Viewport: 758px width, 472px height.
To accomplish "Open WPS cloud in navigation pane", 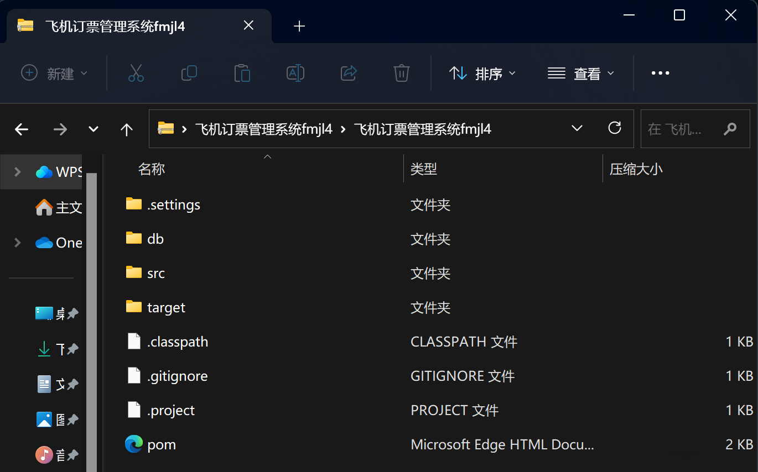I will [59, 172].
